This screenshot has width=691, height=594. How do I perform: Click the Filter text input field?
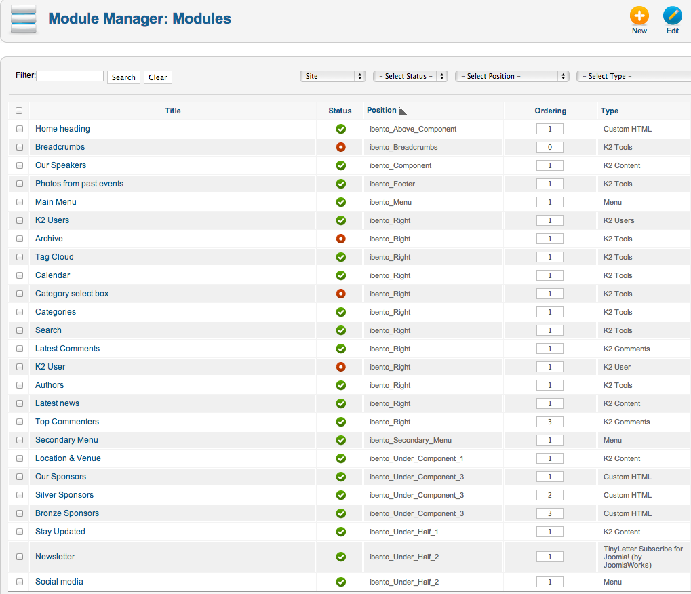70,76
